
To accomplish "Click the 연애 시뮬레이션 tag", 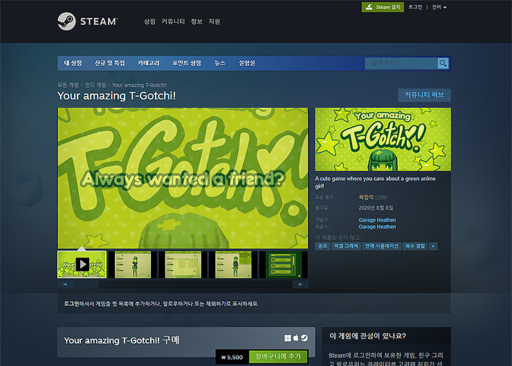I will (382, 247).
